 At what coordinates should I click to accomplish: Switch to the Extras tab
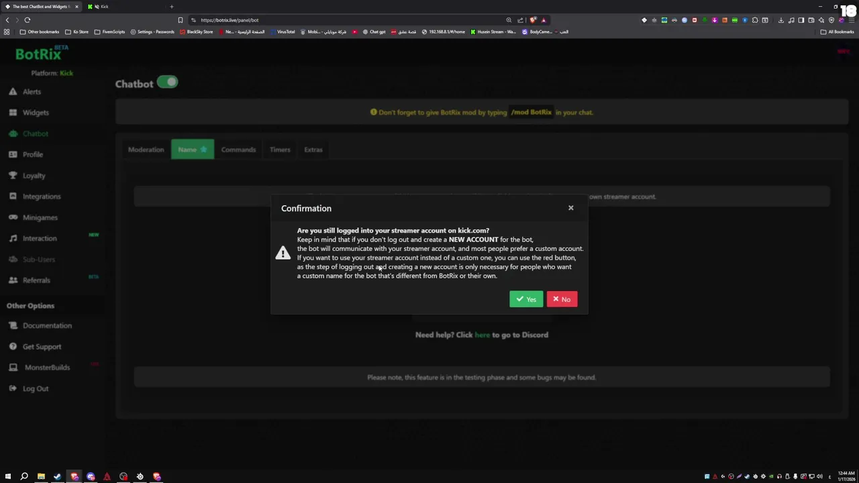(x=313, y=150)
